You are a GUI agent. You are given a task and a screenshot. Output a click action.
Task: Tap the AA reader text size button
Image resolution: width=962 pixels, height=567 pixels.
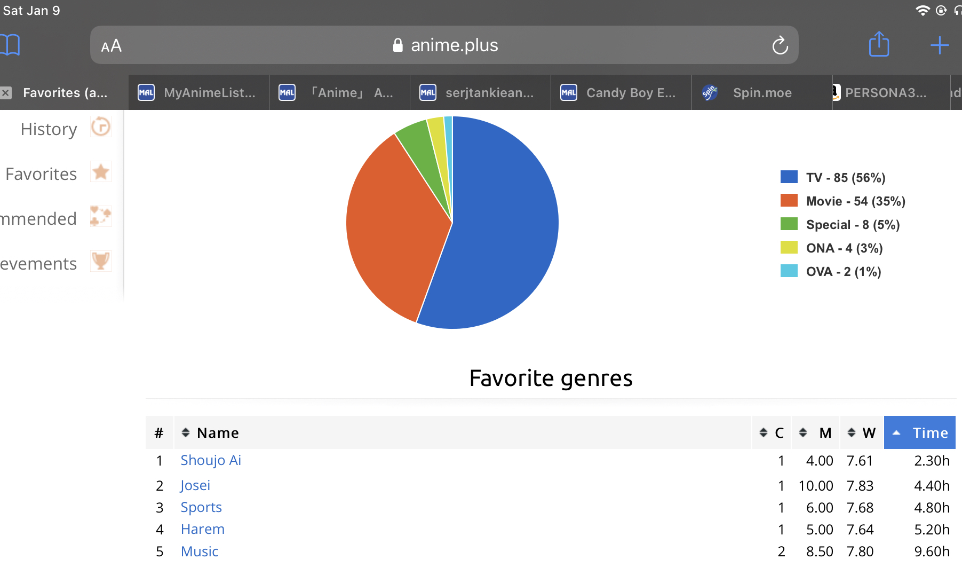(112, 46)
